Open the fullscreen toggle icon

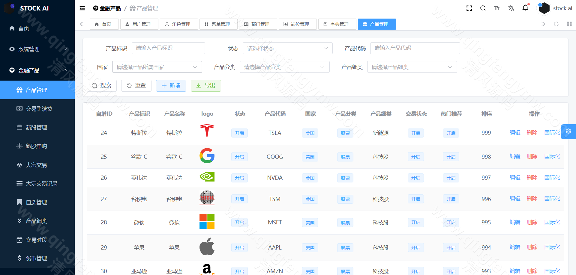(469, 8)
